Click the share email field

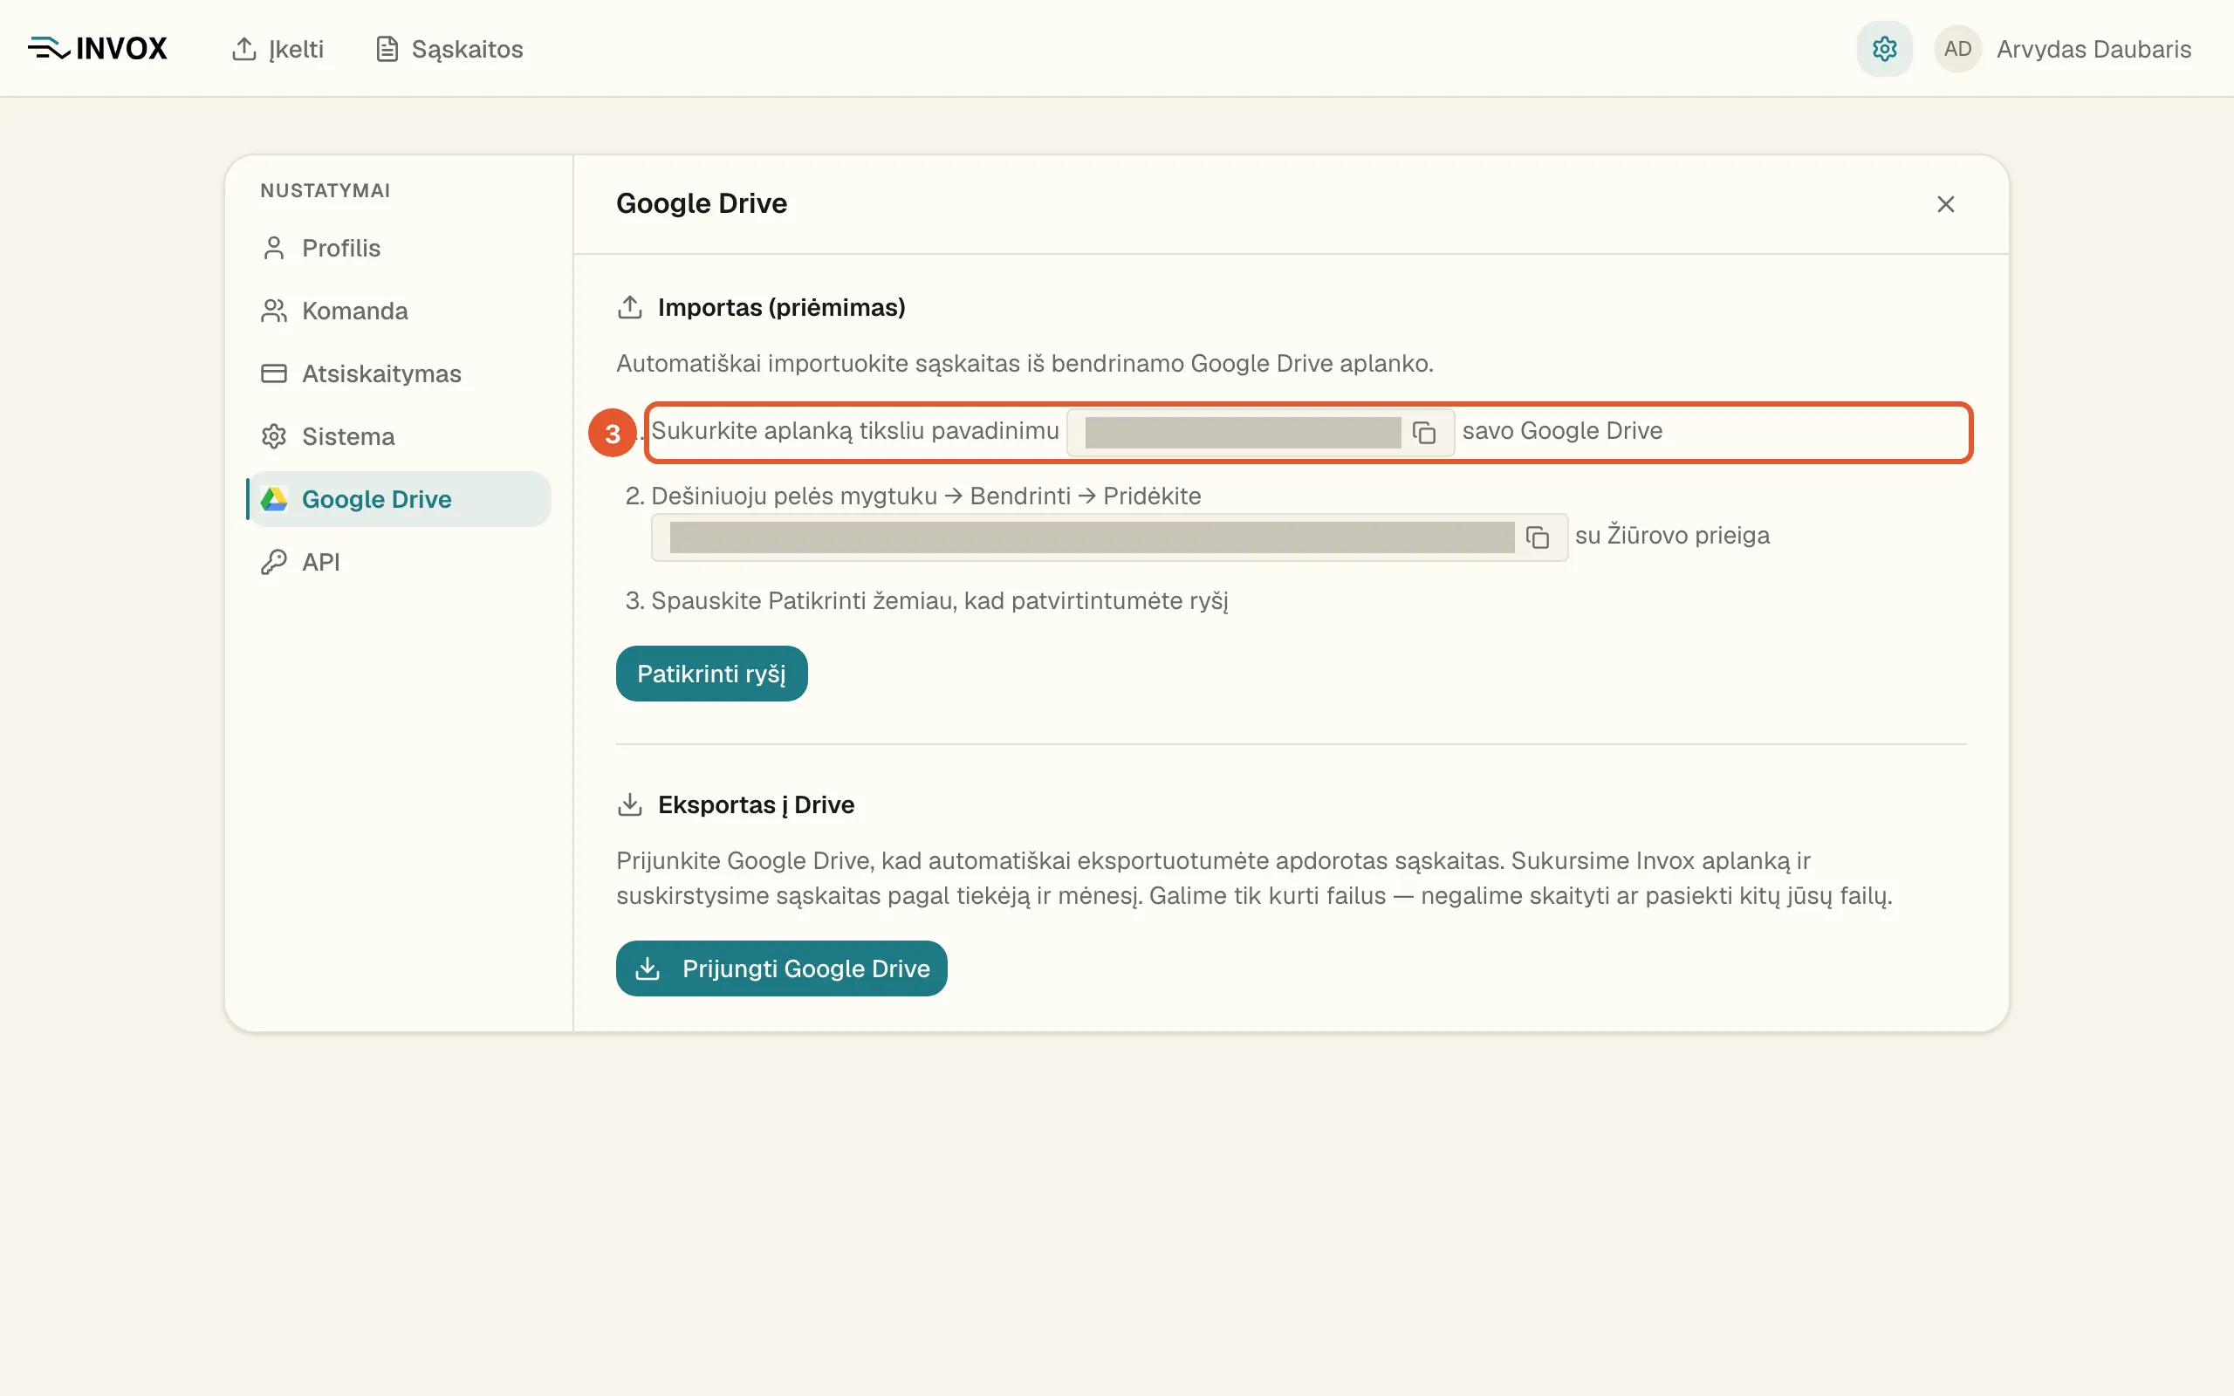tap(1110, 537)
